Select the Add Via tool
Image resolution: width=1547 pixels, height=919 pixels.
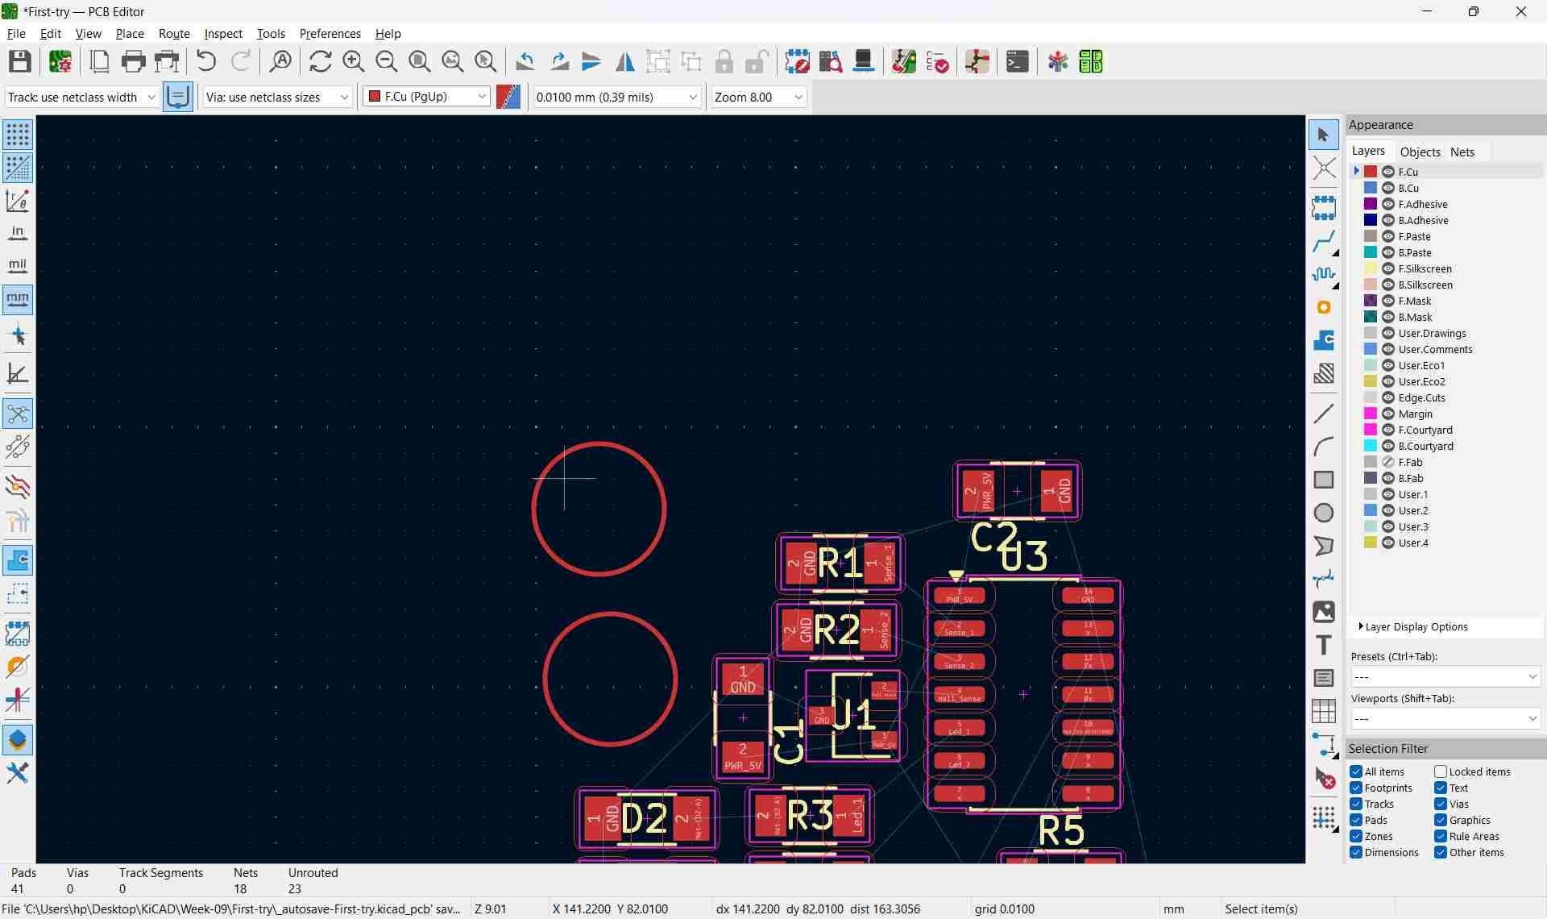pyautogui.click(x=1325, y=308)
